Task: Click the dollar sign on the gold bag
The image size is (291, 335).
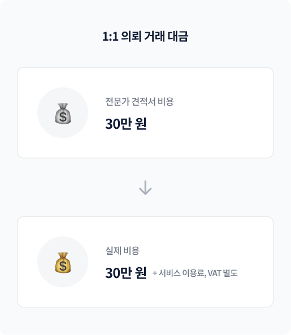Action: 63,266
